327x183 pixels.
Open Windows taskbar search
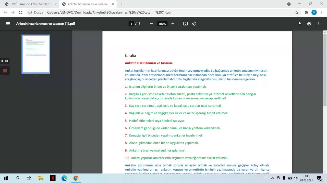pos(17,178)
